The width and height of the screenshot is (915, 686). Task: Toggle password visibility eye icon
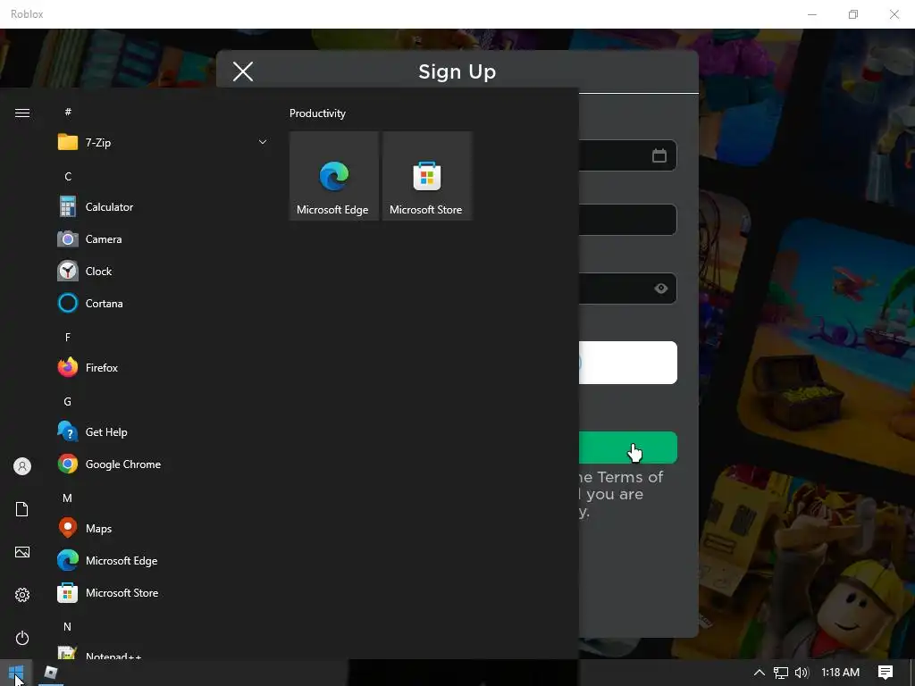660,289
